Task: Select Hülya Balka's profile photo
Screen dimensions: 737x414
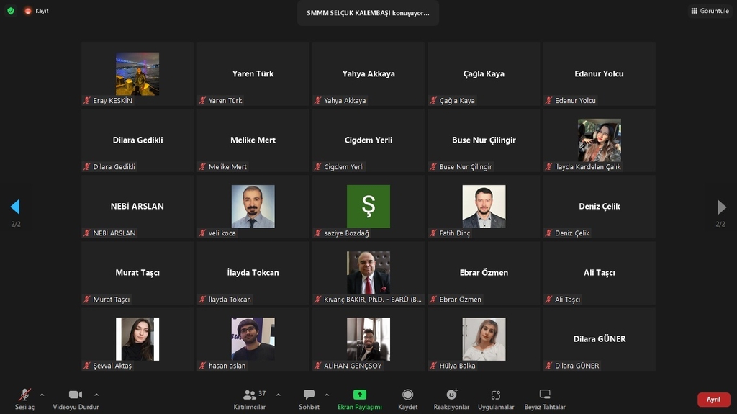Action: click(x=484, y=339)
